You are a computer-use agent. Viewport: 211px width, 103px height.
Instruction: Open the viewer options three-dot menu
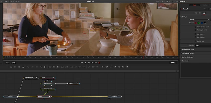coord(177,1)
